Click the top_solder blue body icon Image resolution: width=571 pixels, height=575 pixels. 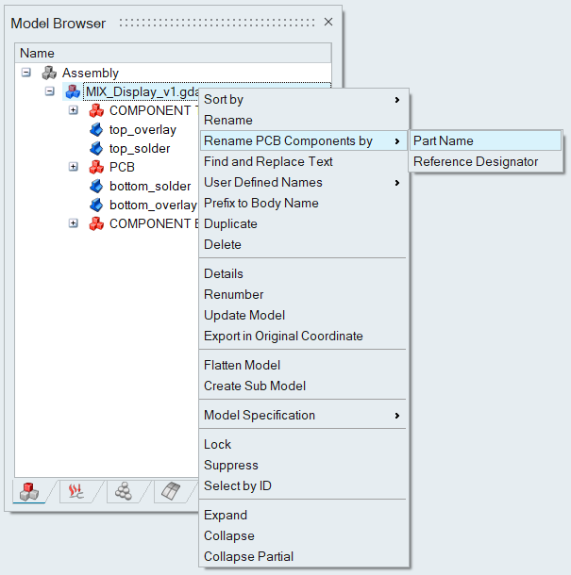pos(96,149)
